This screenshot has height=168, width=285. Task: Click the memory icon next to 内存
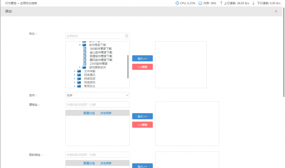tap(200, 3)
